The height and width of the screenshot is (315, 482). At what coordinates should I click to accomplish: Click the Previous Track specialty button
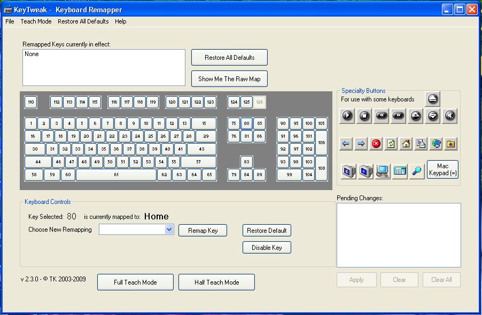[x=381, y=116]
